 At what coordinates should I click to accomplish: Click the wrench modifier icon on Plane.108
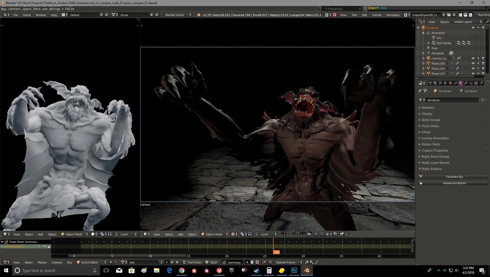[x=457, y=63]
